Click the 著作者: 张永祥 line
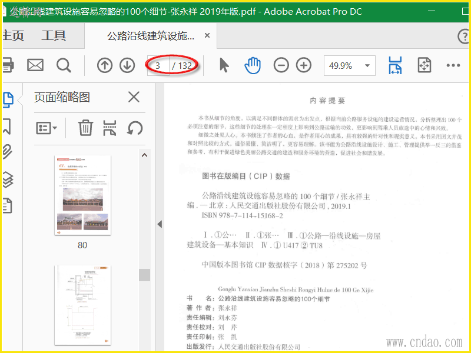Viewport: 471px width, 353px height. coord(212,308)
